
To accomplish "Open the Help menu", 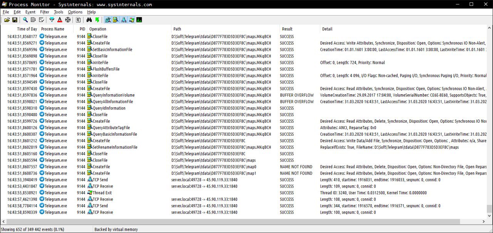I will tap(91, 12).
